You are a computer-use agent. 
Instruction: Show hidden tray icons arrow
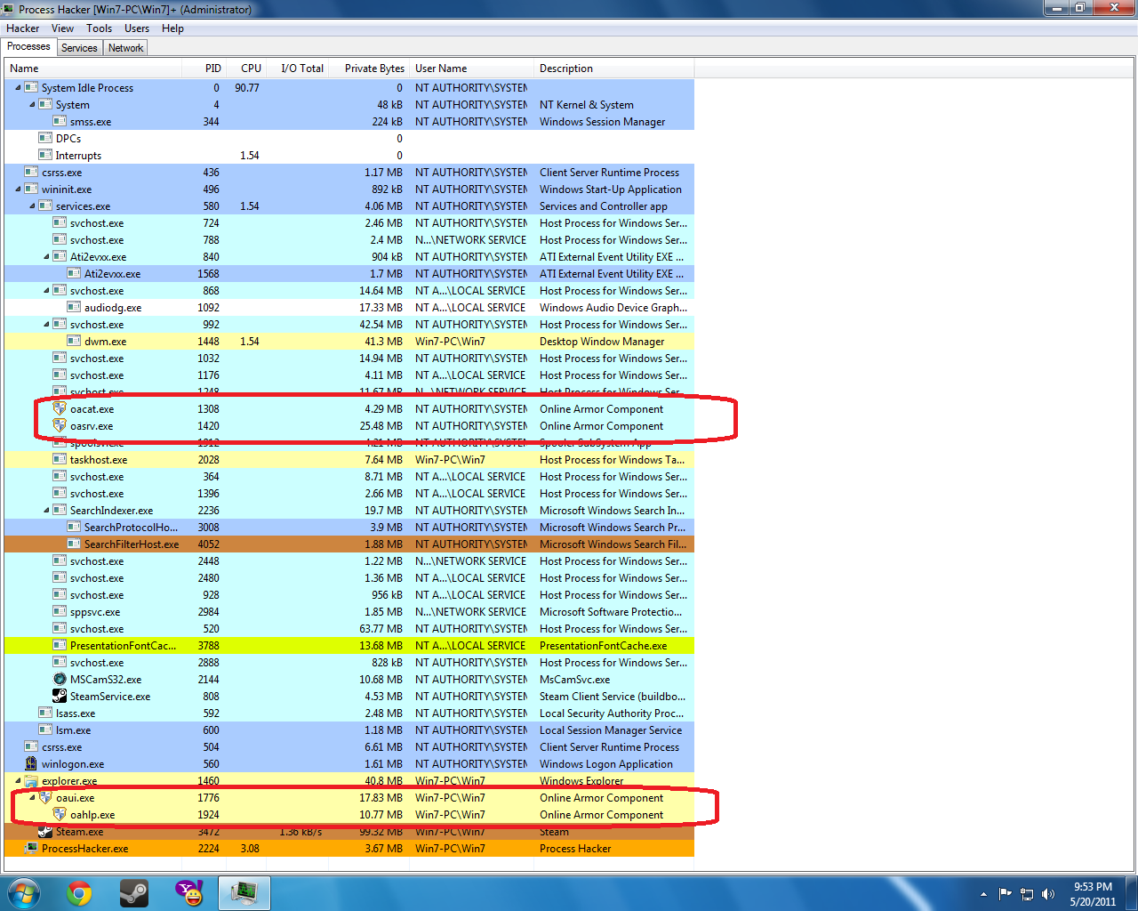pos(983,894)
